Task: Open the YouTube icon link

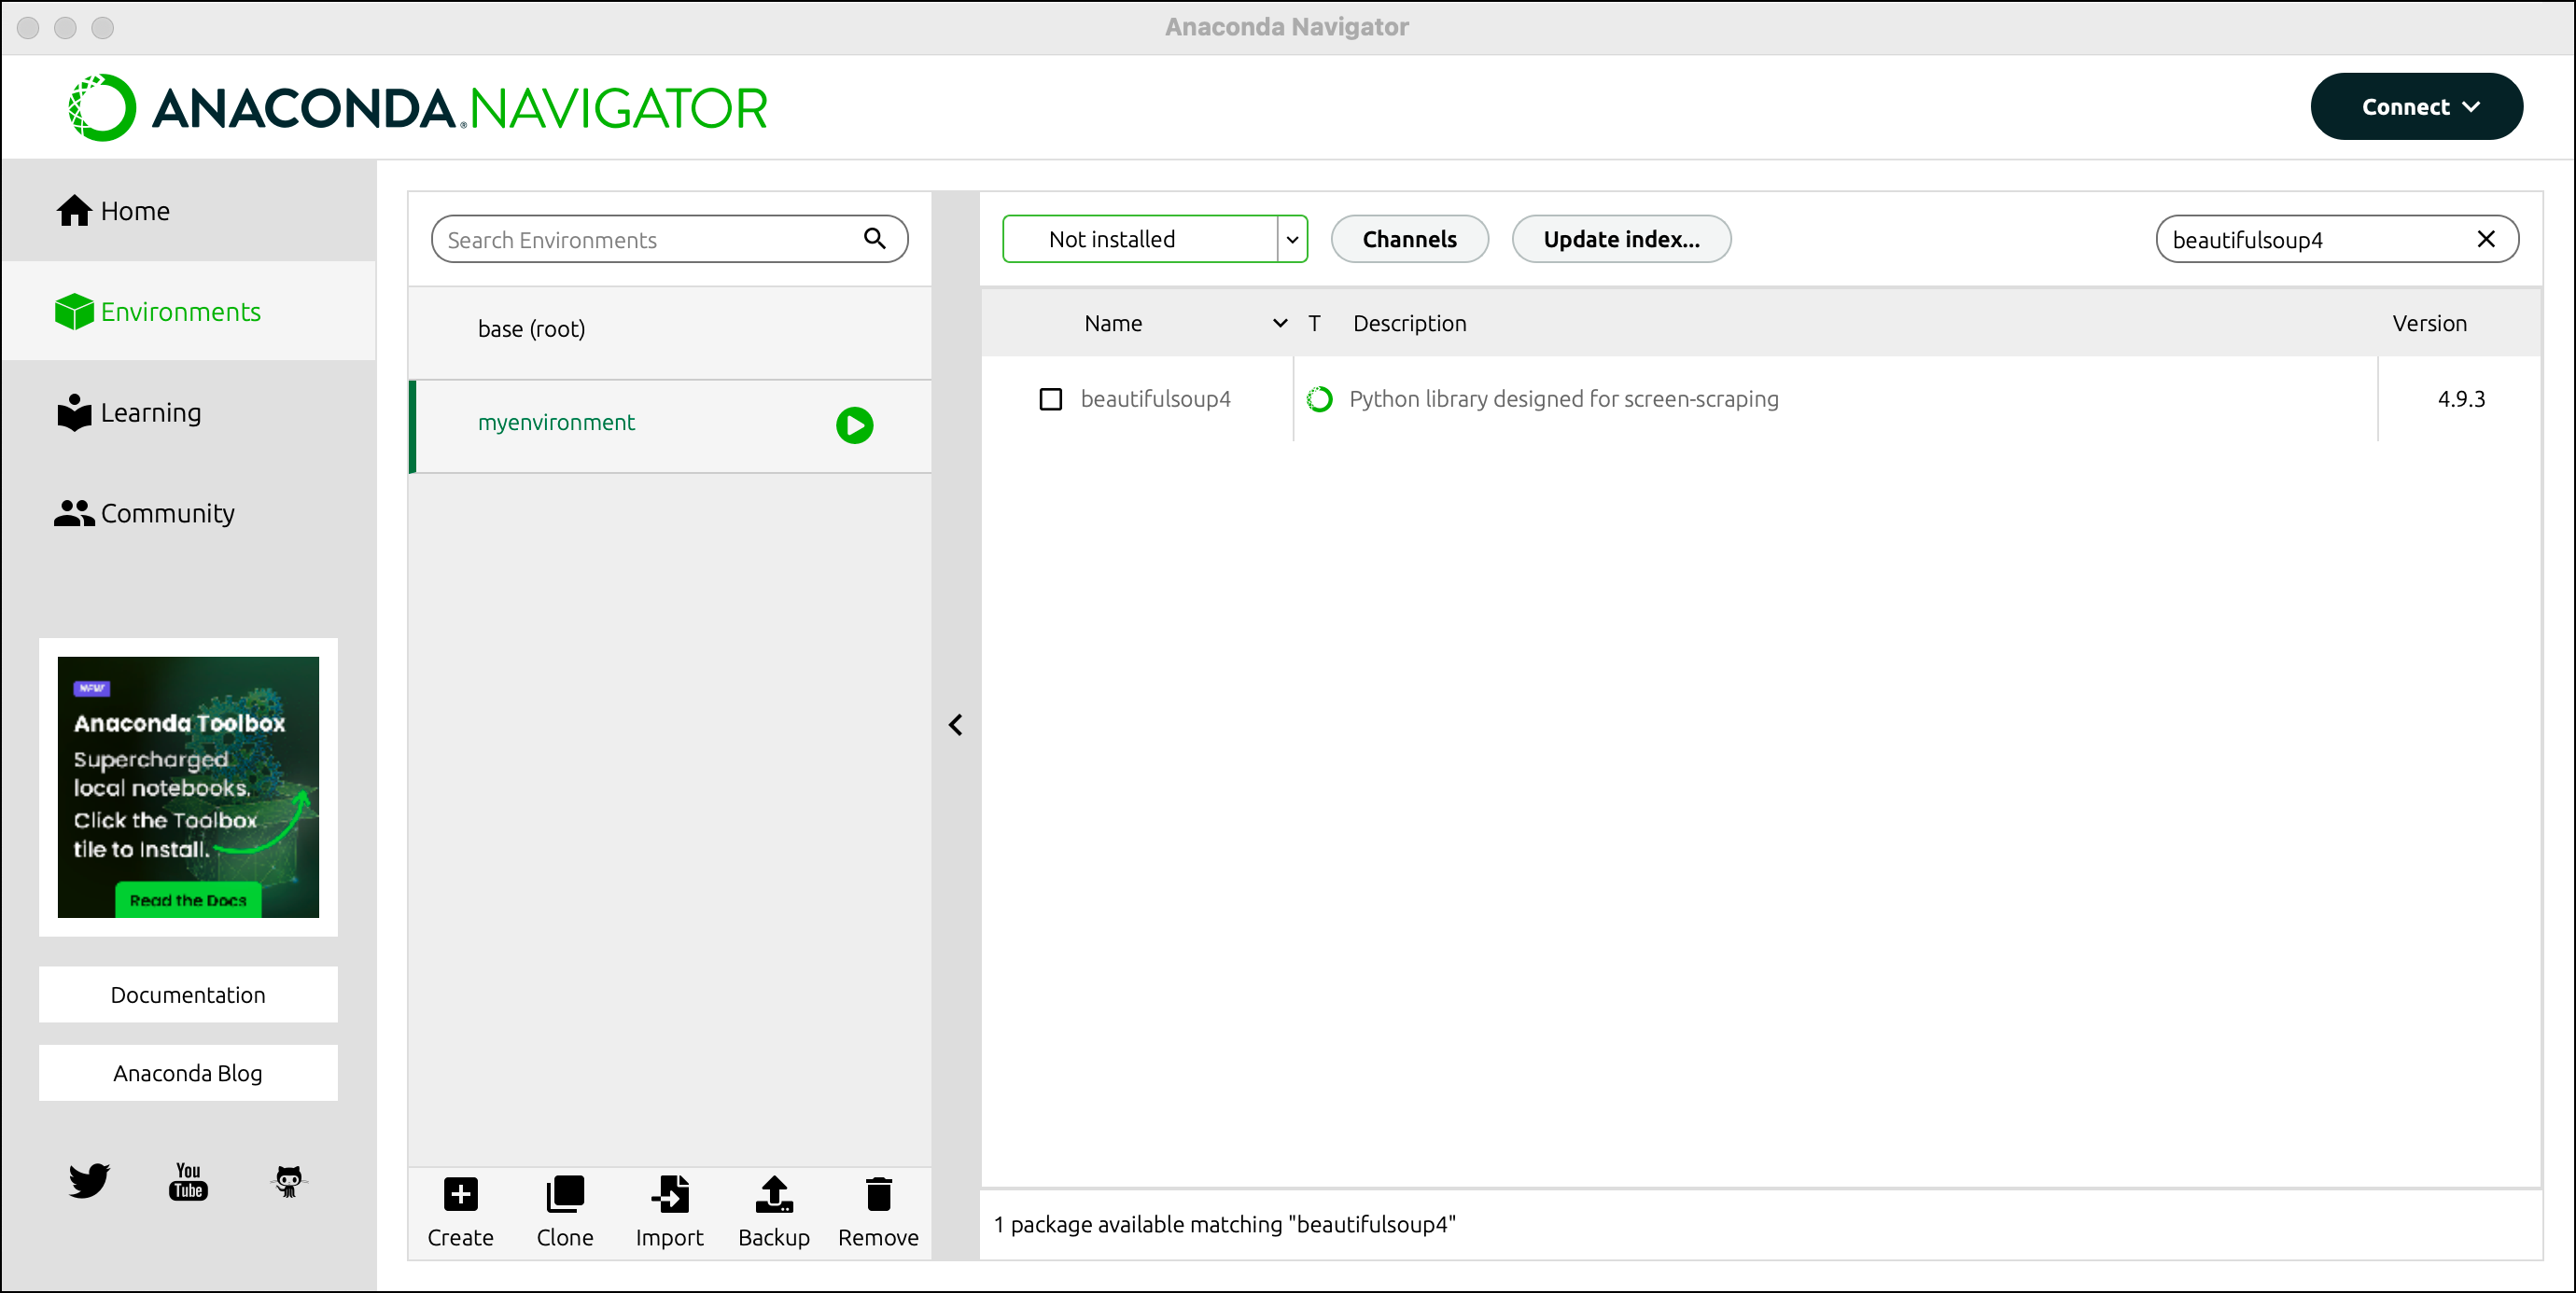Action: point(188,1180)
